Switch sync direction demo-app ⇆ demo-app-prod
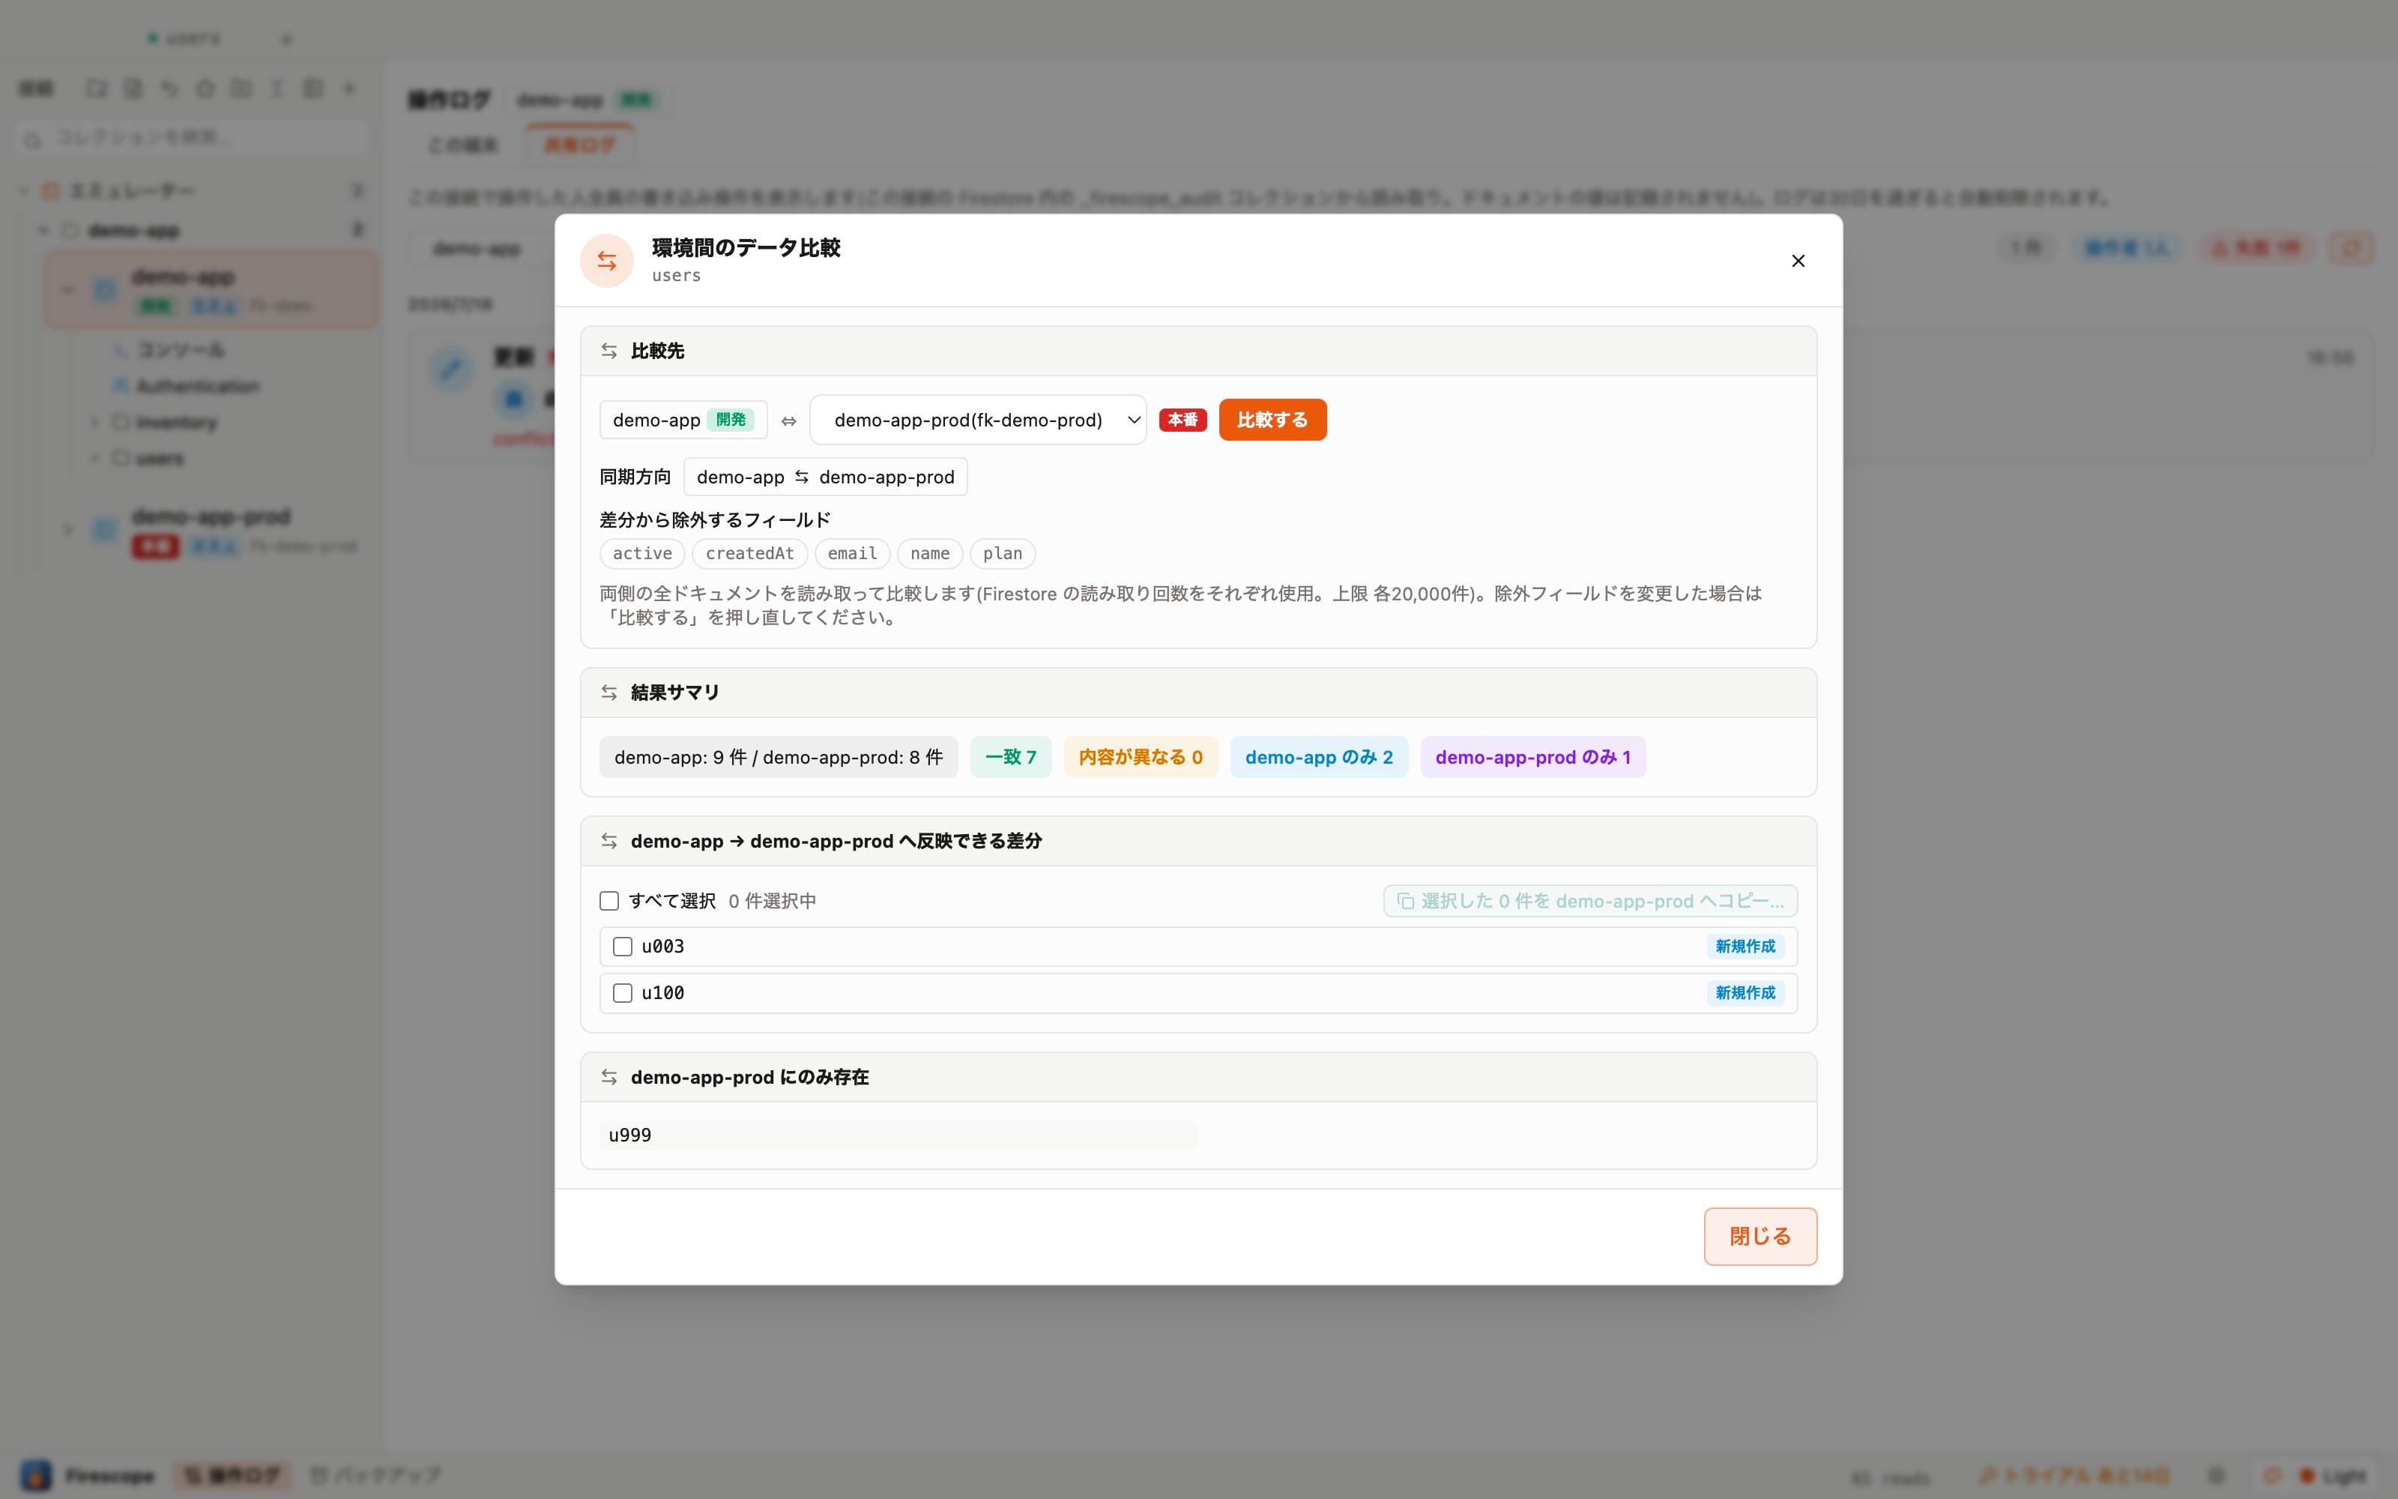2398x1499 pixels. coord(824,477)
